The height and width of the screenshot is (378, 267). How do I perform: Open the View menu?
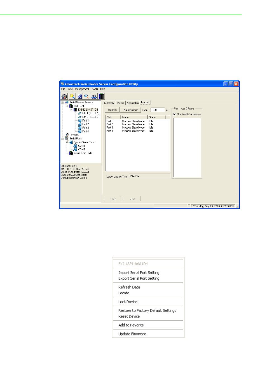click(70, 89)
